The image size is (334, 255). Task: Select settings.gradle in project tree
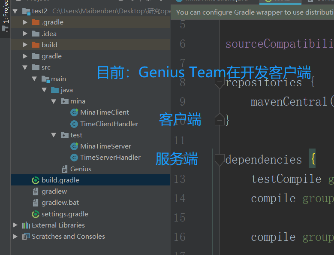[x=65, y=214]
